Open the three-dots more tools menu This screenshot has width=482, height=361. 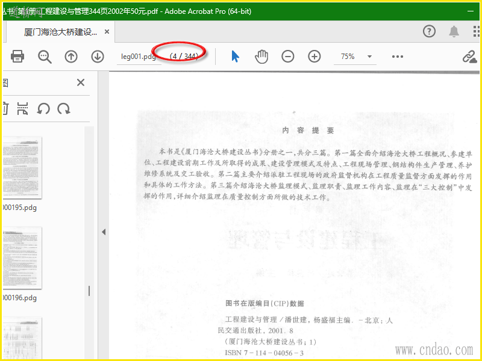click(398, 57)
